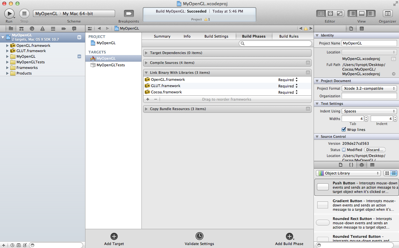Select the Standard editor
The width and height of the screenshot is (399, 248).
[321, 14]
